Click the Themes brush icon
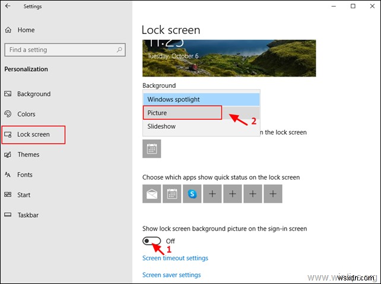Viewport: 381px width, 284px height. [8, 155]
